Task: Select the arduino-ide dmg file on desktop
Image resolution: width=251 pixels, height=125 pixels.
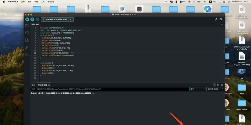Action: 242,59
